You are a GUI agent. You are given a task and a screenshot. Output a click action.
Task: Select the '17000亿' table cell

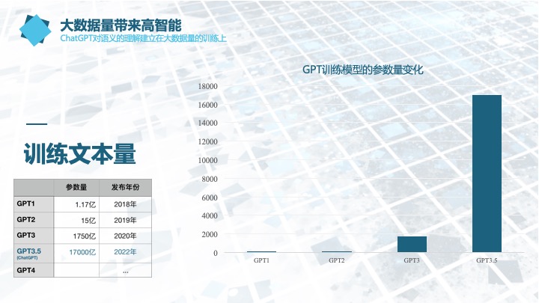76,254
